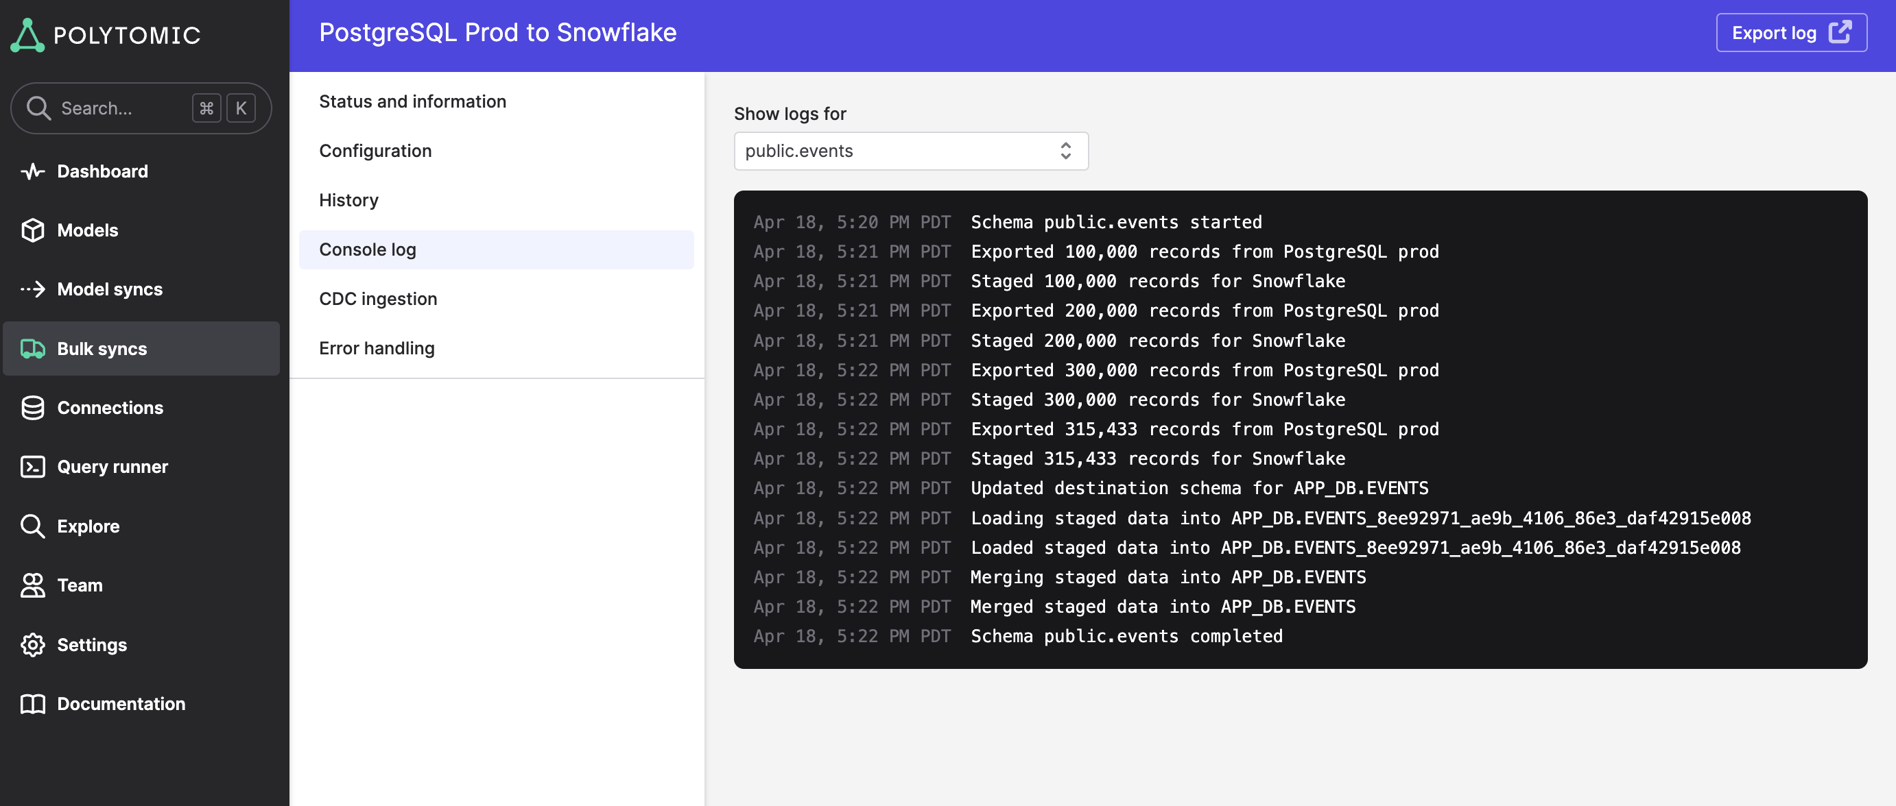The image size is (1896, 806).
Task: Click the dropdown chevron arrows
Action: point(1065,151)
